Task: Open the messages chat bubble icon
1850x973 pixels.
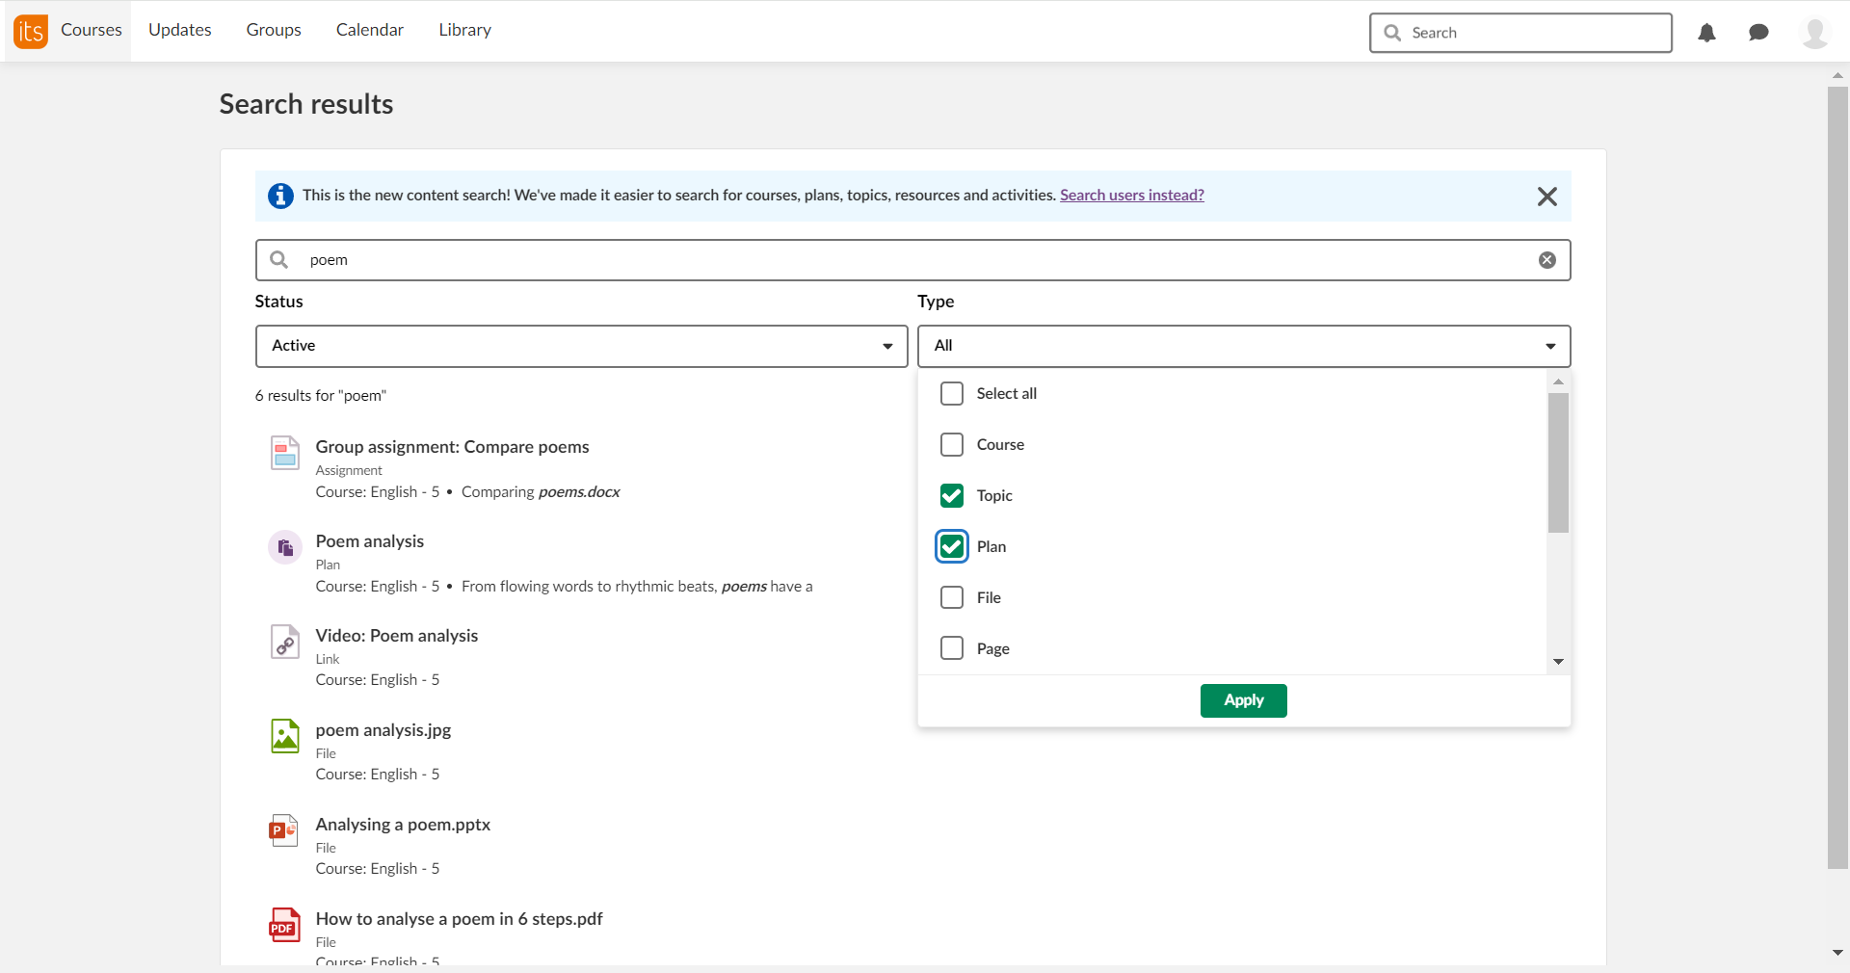Action: (x=1758, y=33)
